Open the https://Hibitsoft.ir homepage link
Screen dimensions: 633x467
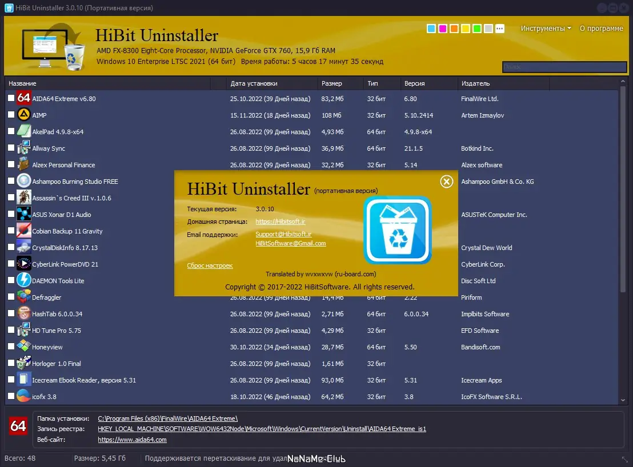[280, 222]
